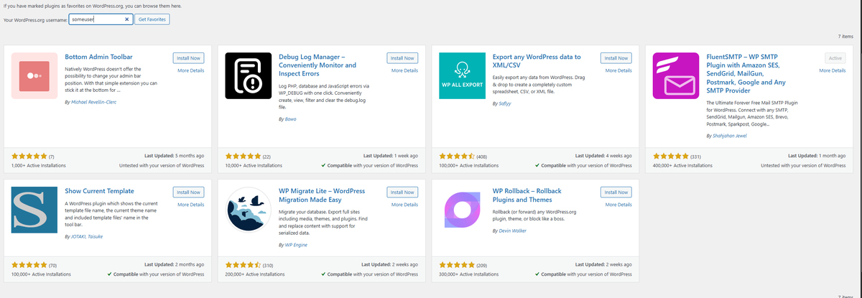Viewport: 862px width, 298px height.
Task: Click the '7 items' count at top
Action: pyautogui.click(x=845, y=35)
